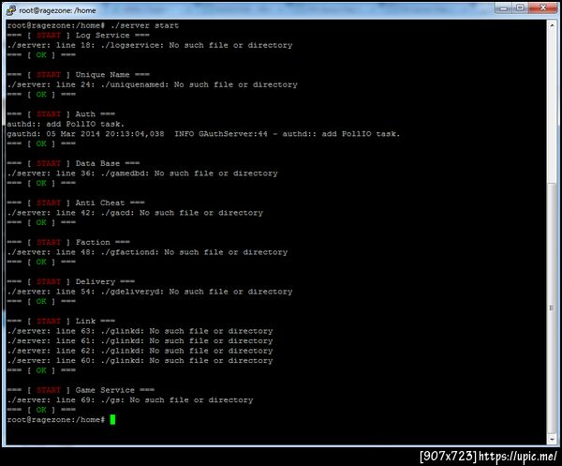Click the 'Anti Cheat' START header
Screen dimensions: 562x466
click(76, 203)
